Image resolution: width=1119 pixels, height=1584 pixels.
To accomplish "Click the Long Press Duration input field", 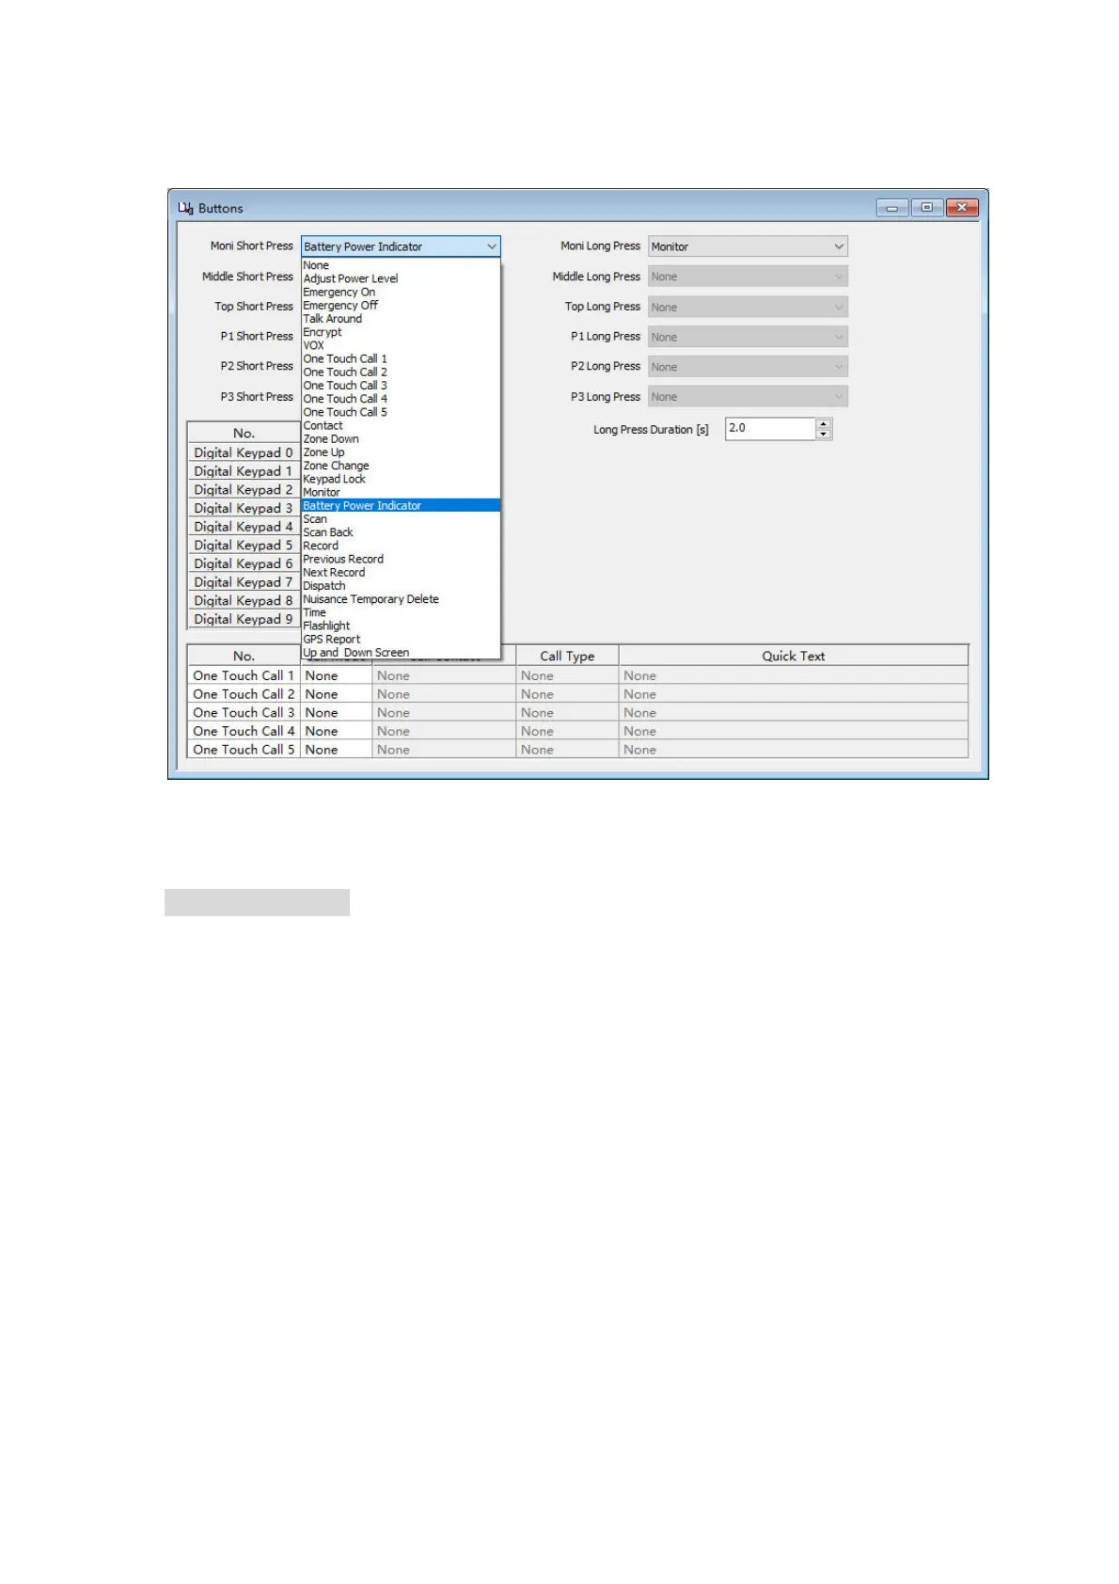I will (x=769, y=429).
